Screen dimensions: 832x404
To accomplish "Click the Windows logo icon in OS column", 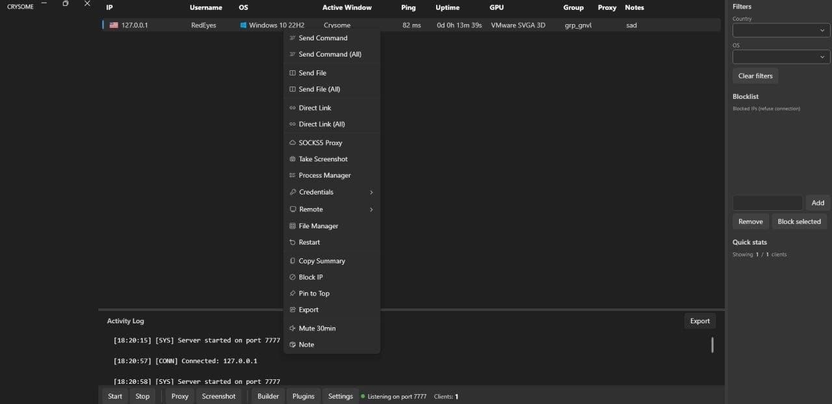I will click(x=243, y=25).
